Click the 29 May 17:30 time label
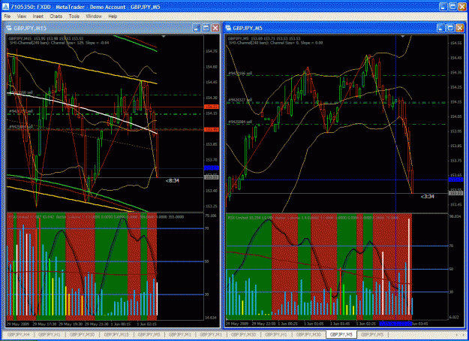 tap(44, 324)
